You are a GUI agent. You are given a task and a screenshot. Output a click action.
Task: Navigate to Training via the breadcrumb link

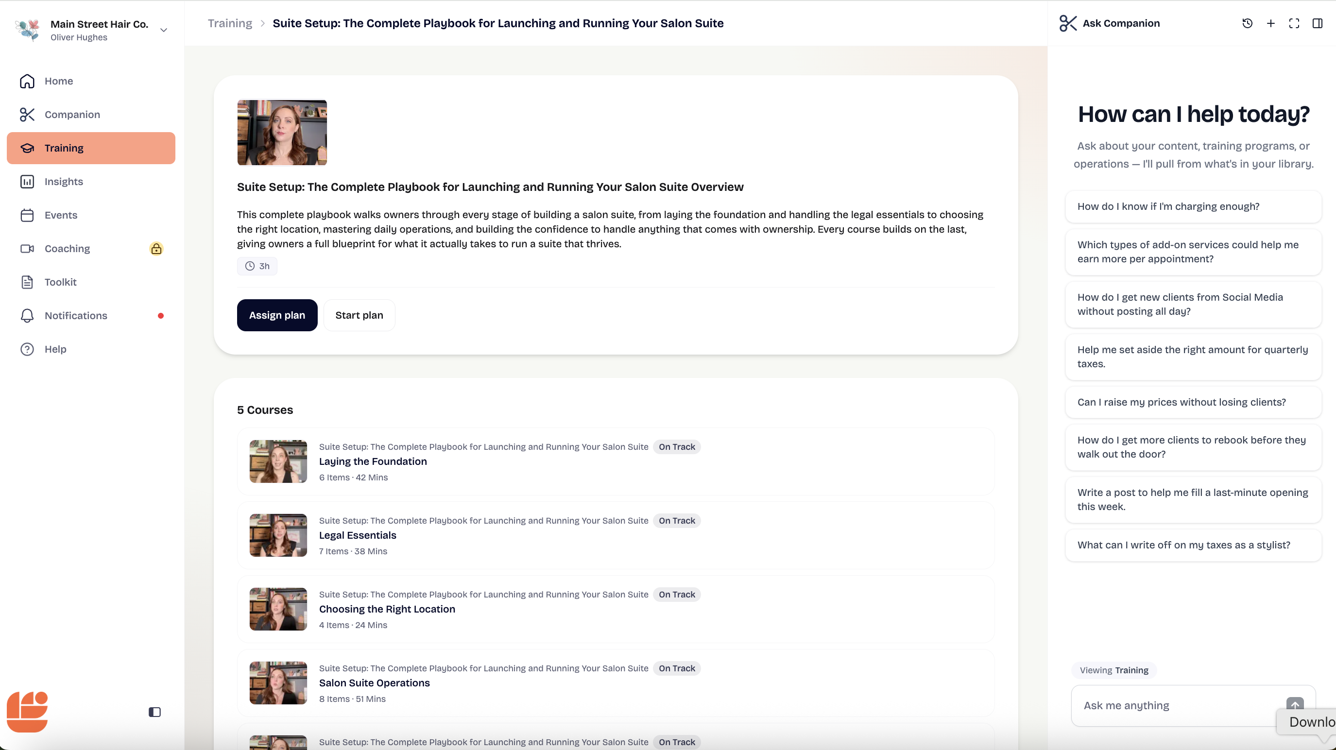point(230,23)
